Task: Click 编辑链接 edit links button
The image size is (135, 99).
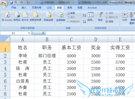Action: pyautogui.click(x=73, y=22)
